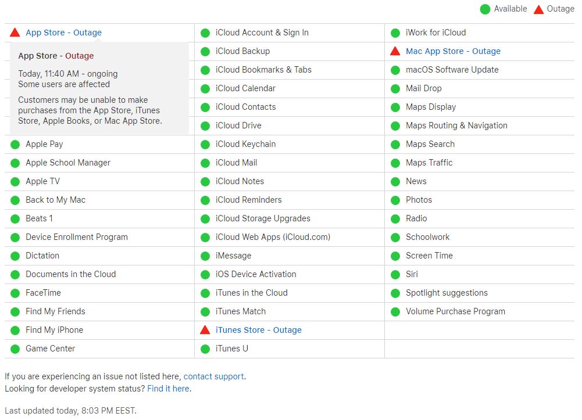Click the 'Radio' row text
Screen dimensions: 582x420
click(416, 218)
